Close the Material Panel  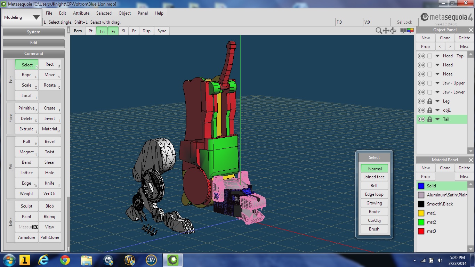point(471,160)
